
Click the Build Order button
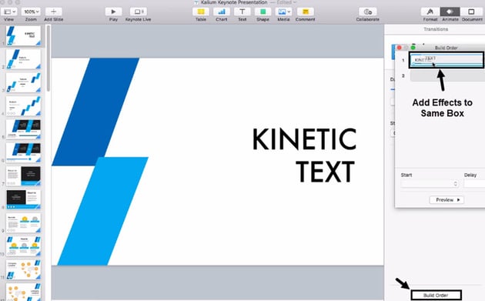436,295
